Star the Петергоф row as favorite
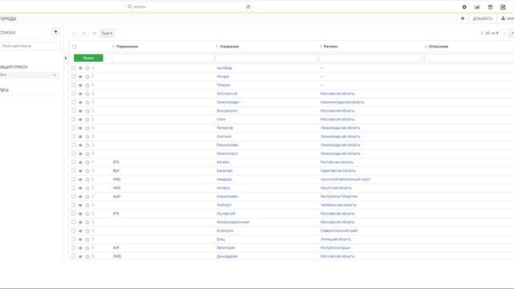514x289 pixels. tap(88, 128)
